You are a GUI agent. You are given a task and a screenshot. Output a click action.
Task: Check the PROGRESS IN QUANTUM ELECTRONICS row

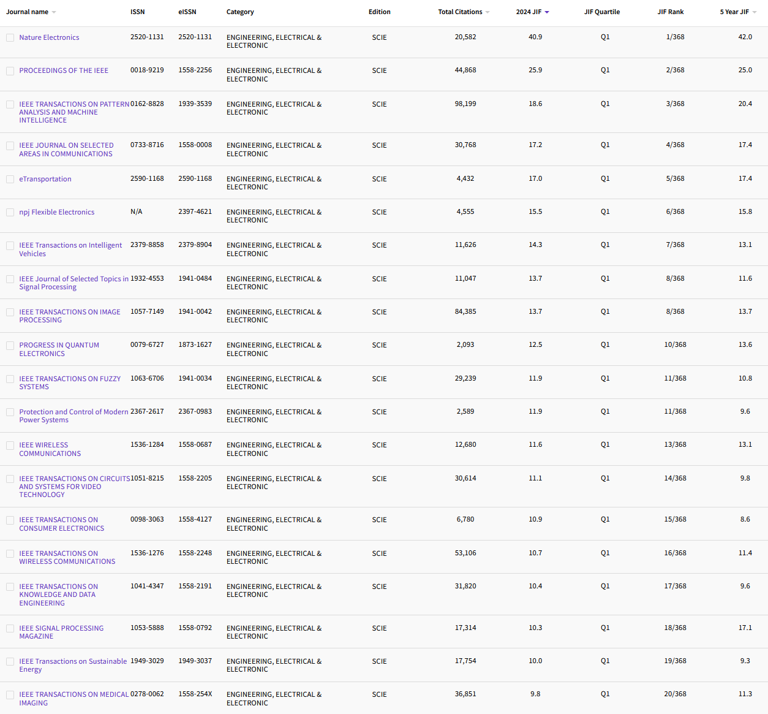click(x=10, y=345)
